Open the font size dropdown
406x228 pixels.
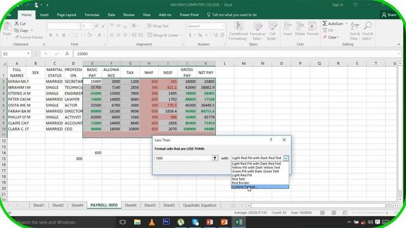pyautogui.click(x=91, y=26)
